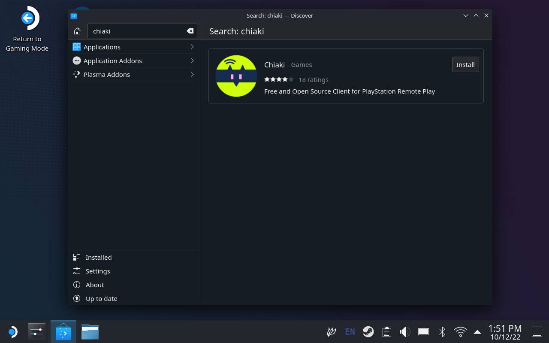The width and height of the screenshot is (549, 343).
Task: Show hidden system tray icons arrow
Action: [477, 332]
